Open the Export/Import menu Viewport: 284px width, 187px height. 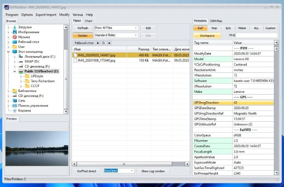click(x=46, y=15)
